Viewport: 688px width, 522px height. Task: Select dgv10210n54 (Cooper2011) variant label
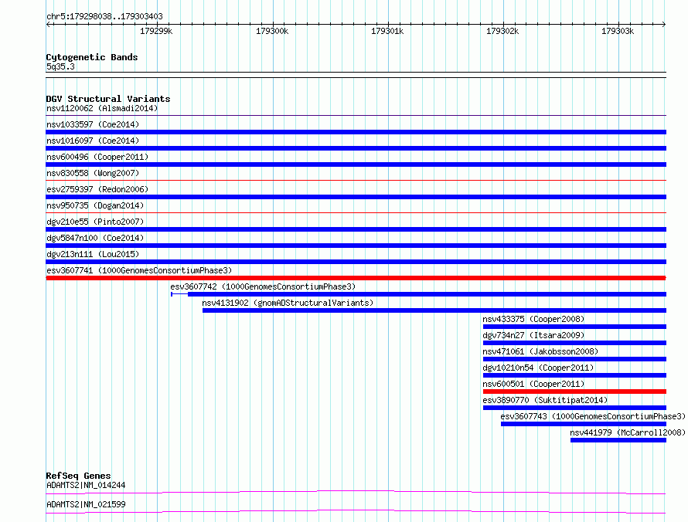point(538,368)
